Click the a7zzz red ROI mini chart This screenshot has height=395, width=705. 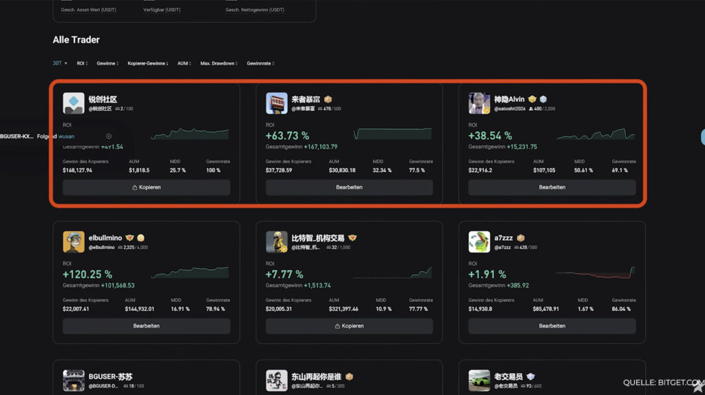(x=596, y=273)
